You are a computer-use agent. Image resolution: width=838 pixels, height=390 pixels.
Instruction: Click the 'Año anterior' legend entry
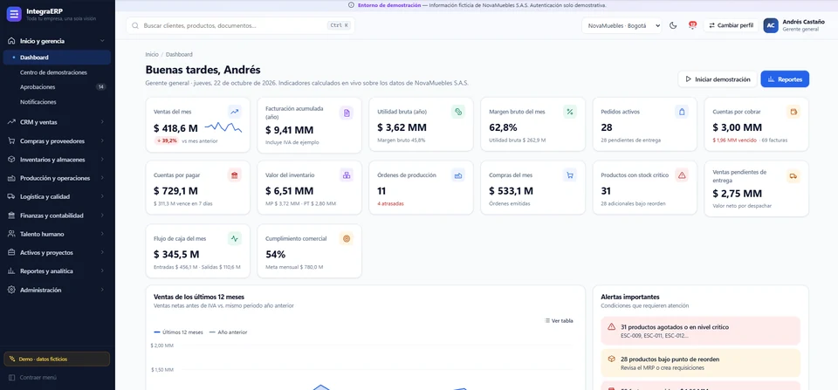pyautogui.click(x=228, y=332)
